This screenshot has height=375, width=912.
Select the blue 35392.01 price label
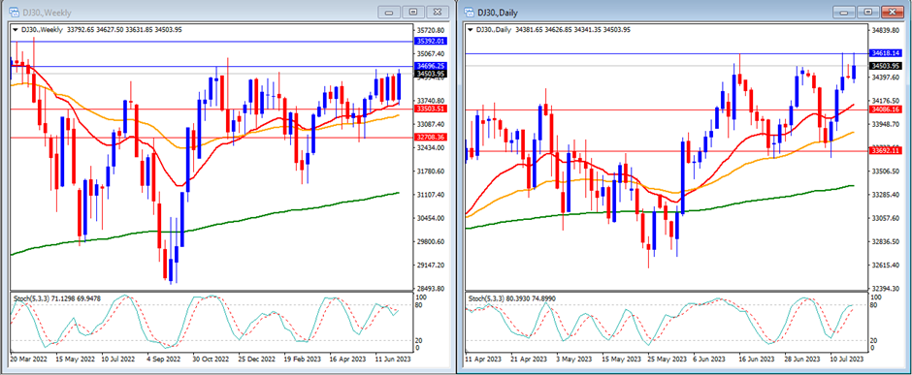[431, 42]
